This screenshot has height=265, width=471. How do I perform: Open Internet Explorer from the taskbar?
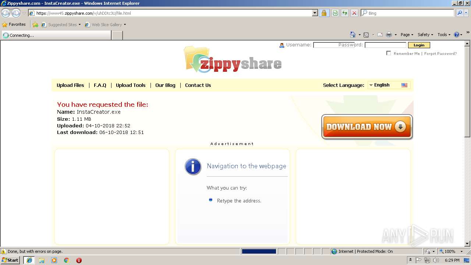tap(29, 260)
